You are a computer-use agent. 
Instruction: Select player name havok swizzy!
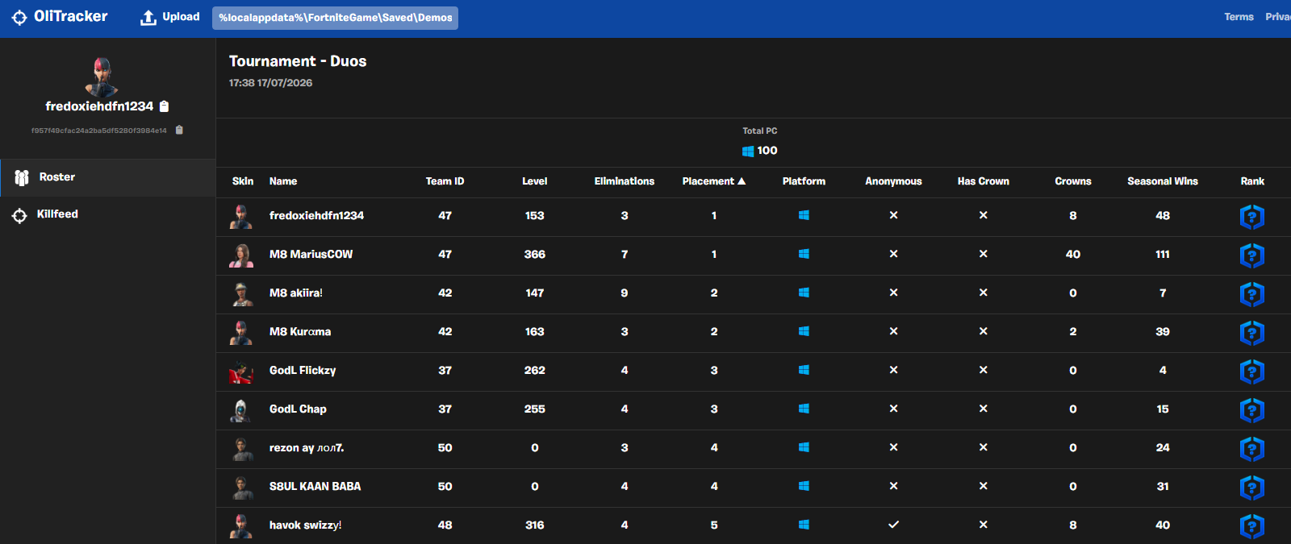tap(305, 525)
